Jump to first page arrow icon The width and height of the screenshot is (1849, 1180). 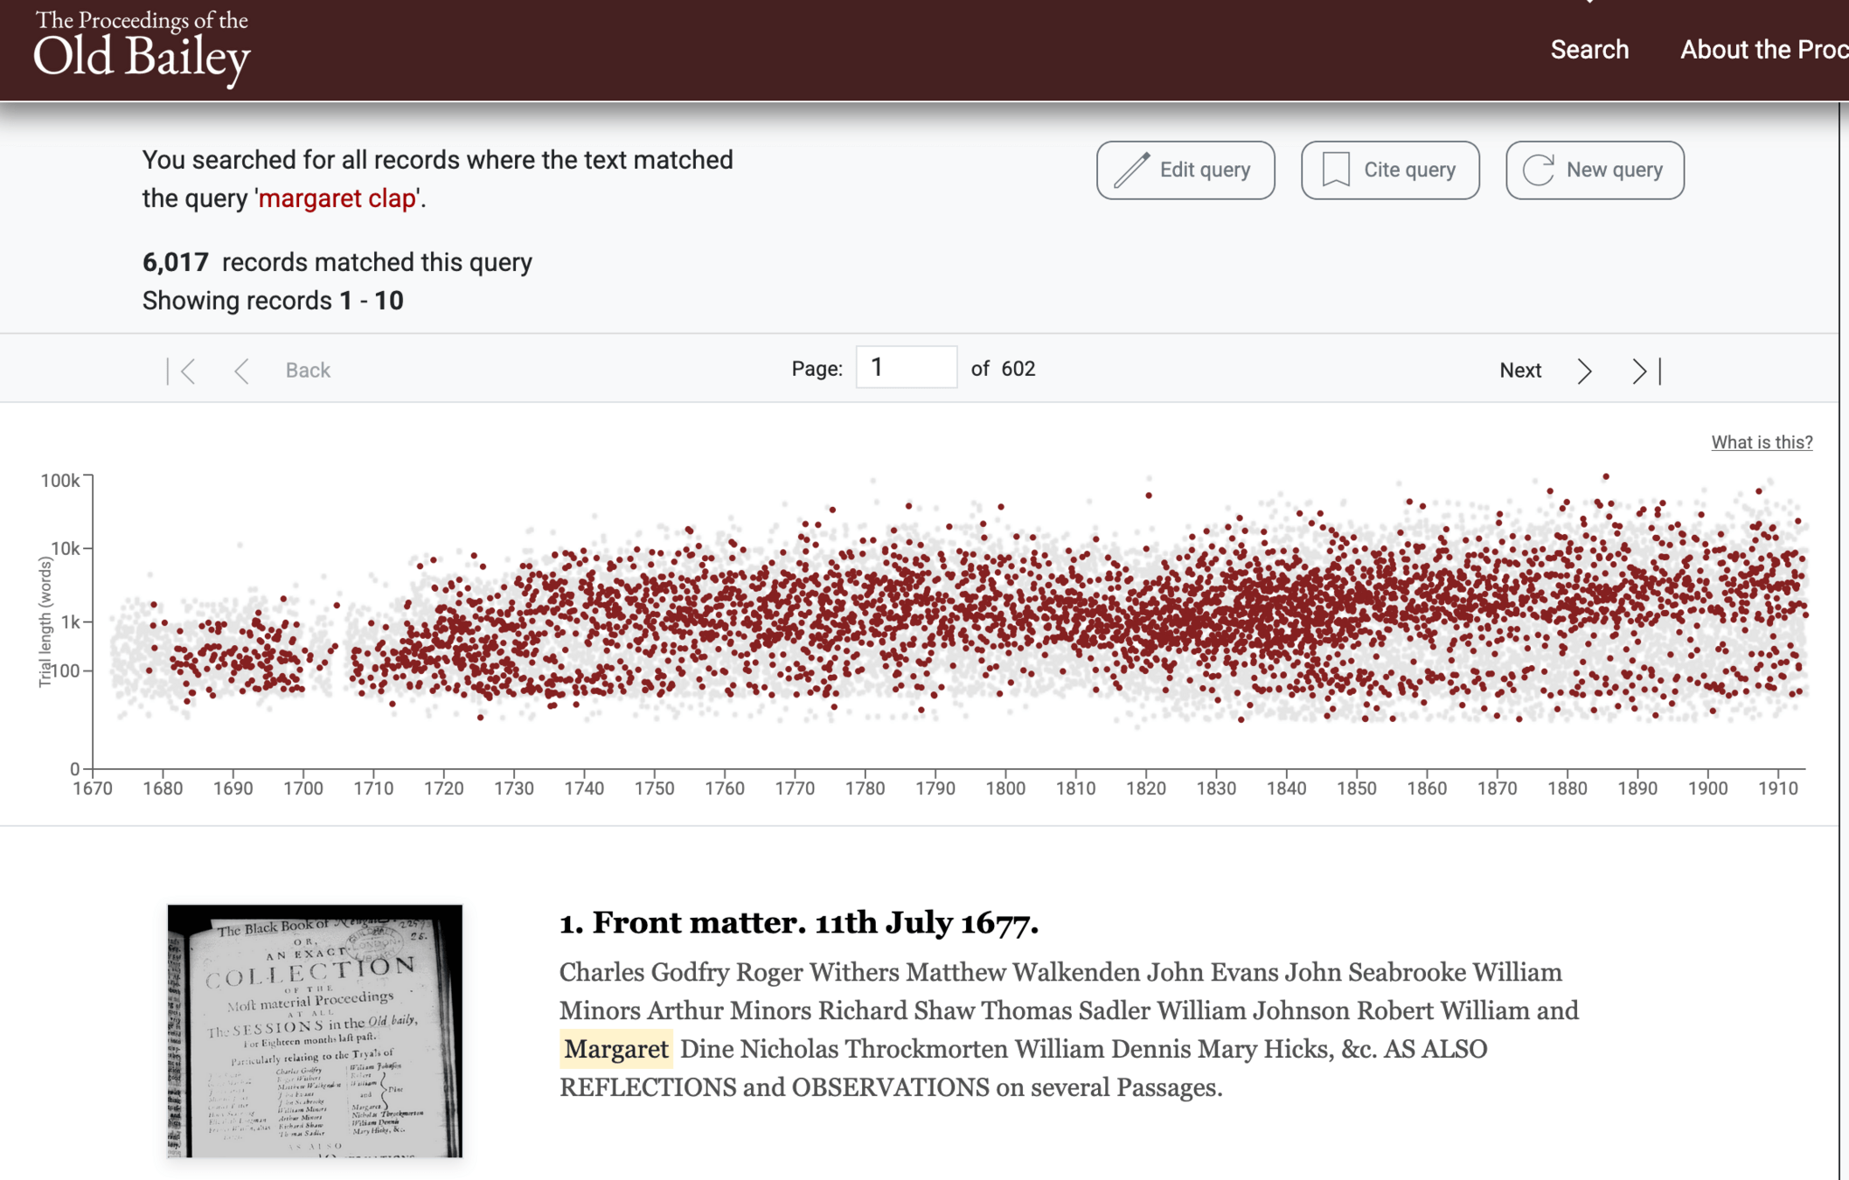pos(182,371)
